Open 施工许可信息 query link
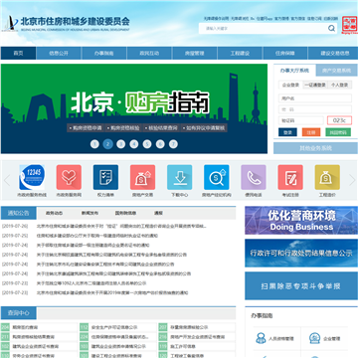358x358 pixels. pyautogui.click(x=183, y=346)
